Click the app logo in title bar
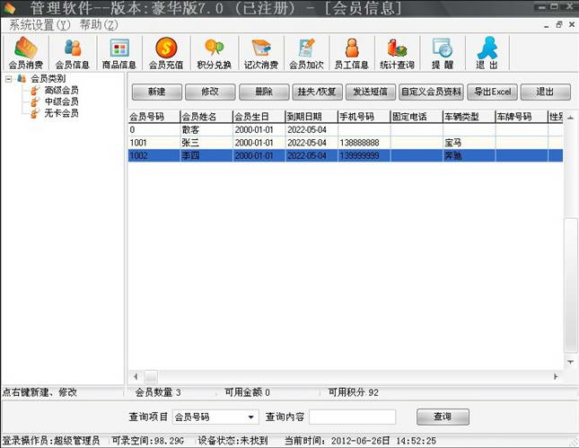 point(9,7)
